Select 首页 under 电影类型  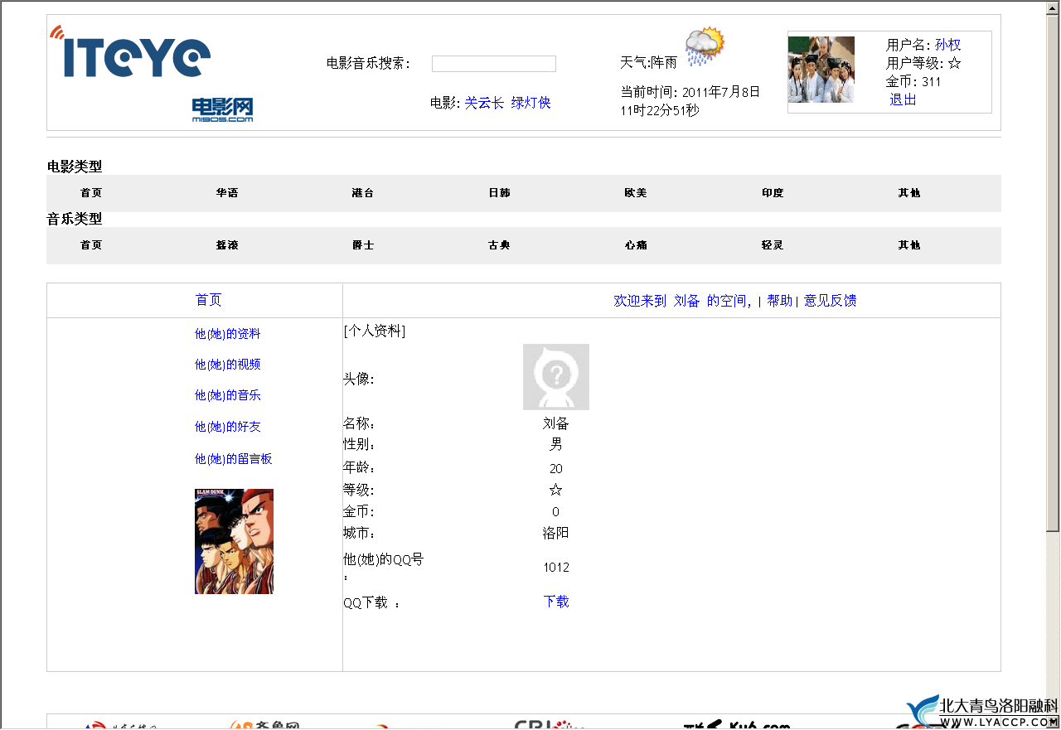coord(91,193)
